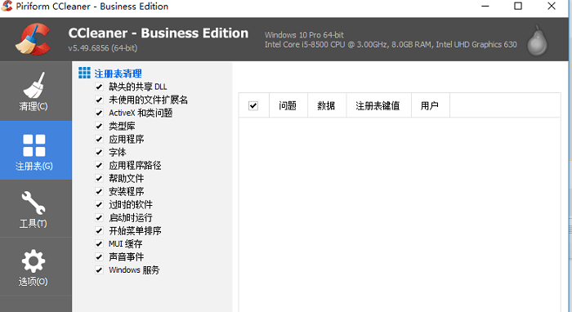Open the 清理(C) cleaner section

tap(36, 91)
